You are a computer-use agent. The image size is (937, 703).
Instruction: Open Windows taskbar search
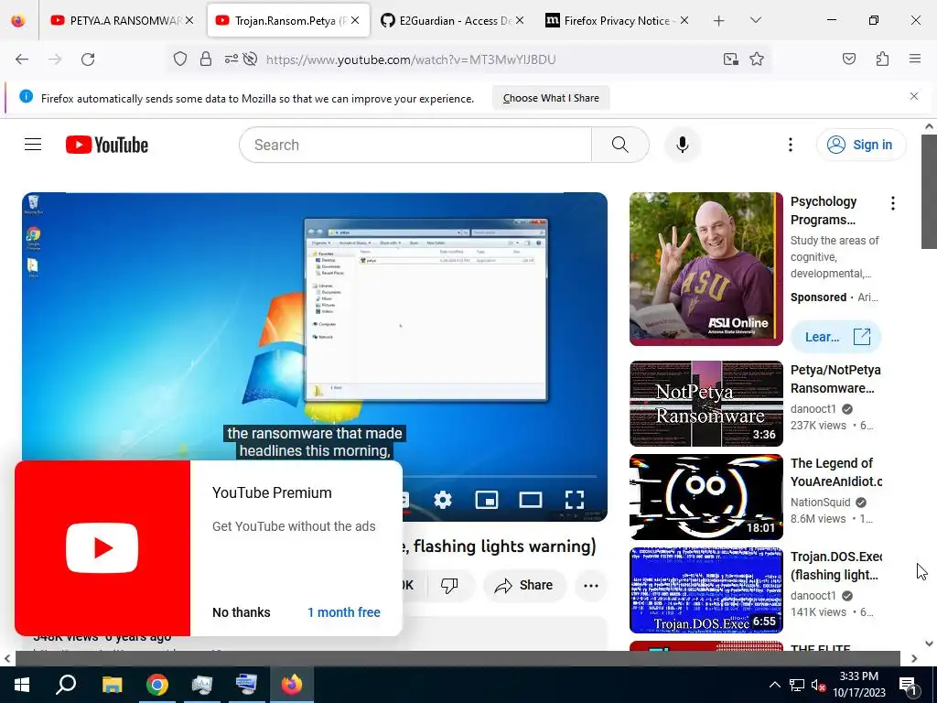coord(66,685)
